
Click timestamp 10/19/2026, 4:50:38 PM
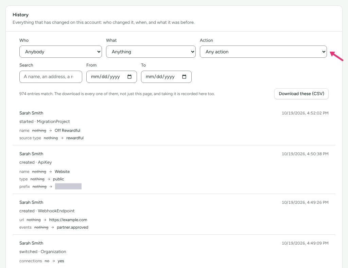click(305, 154)
